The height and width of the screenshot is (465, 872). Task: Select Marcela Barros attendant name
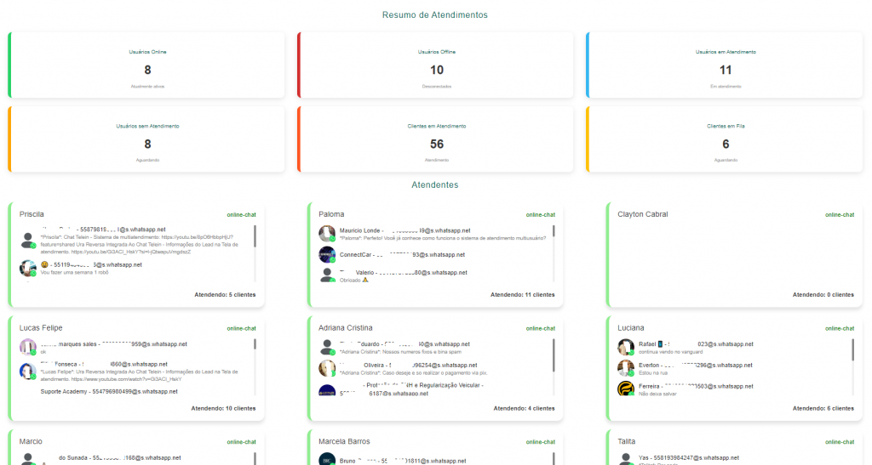click(344, 442)
